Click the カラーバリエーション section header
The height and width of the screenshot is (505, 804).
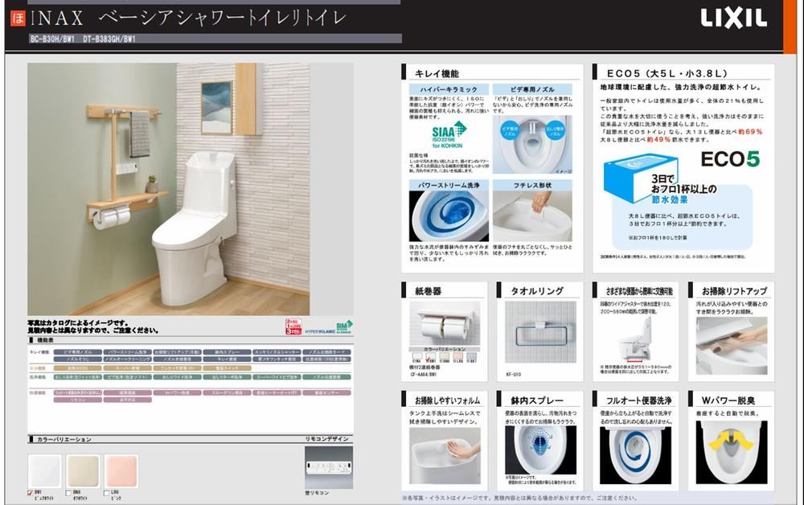click(x=64, y=439)
